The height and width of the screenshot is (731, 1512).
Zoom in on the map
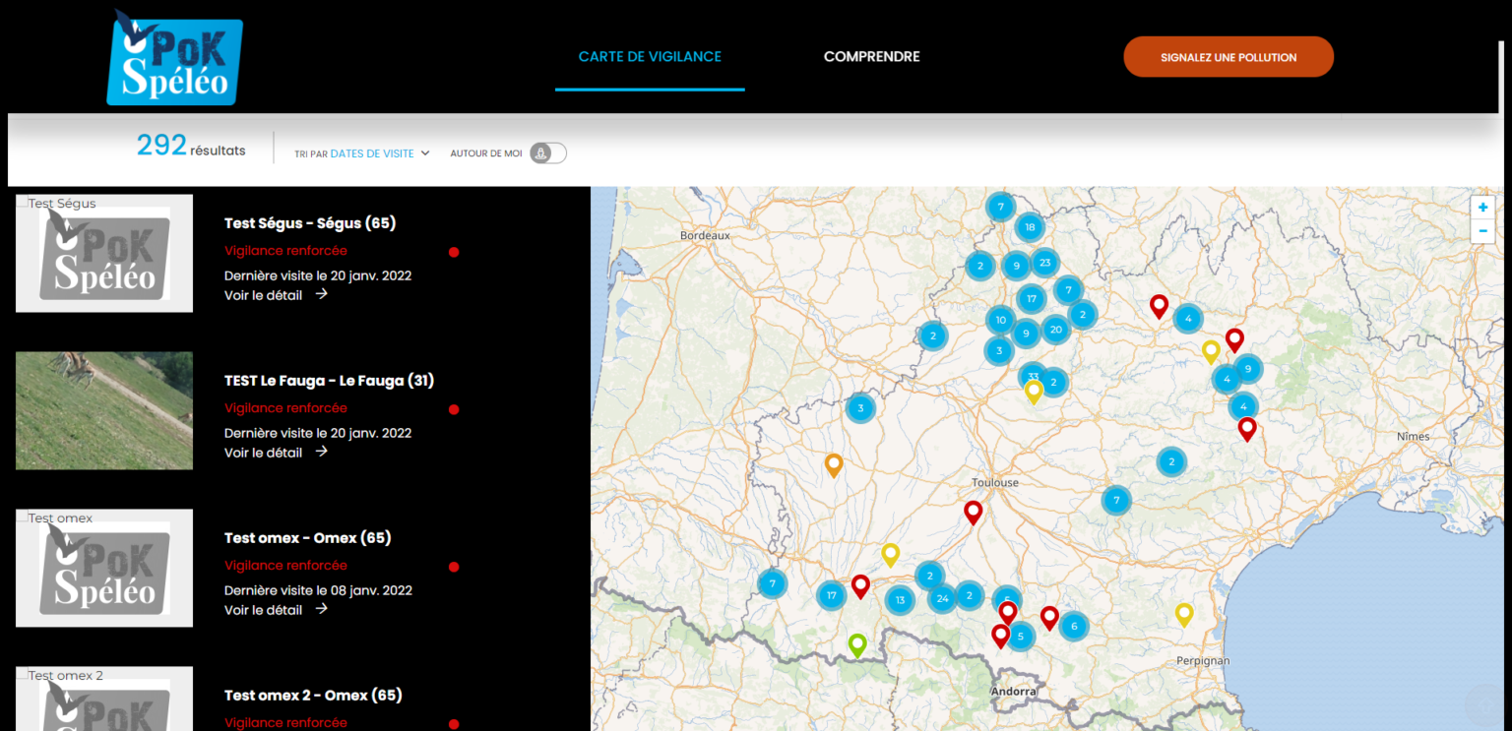(1482, 208)
